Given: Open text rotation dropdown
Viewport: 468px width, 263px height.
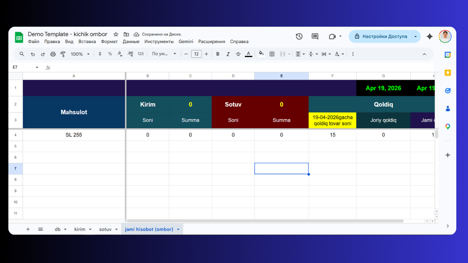Looking at the screenshot, I should tap(339, 54).
